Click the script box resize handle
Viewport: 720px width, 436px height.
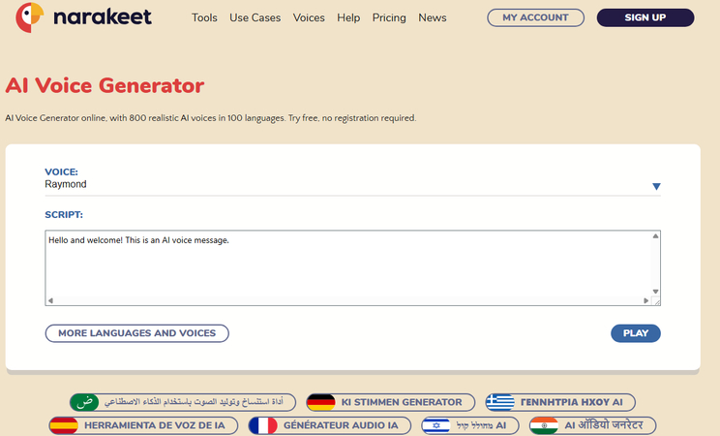coord(656,301)
